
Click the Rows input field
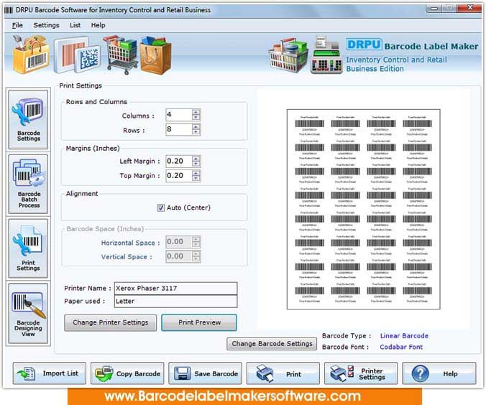179,129
